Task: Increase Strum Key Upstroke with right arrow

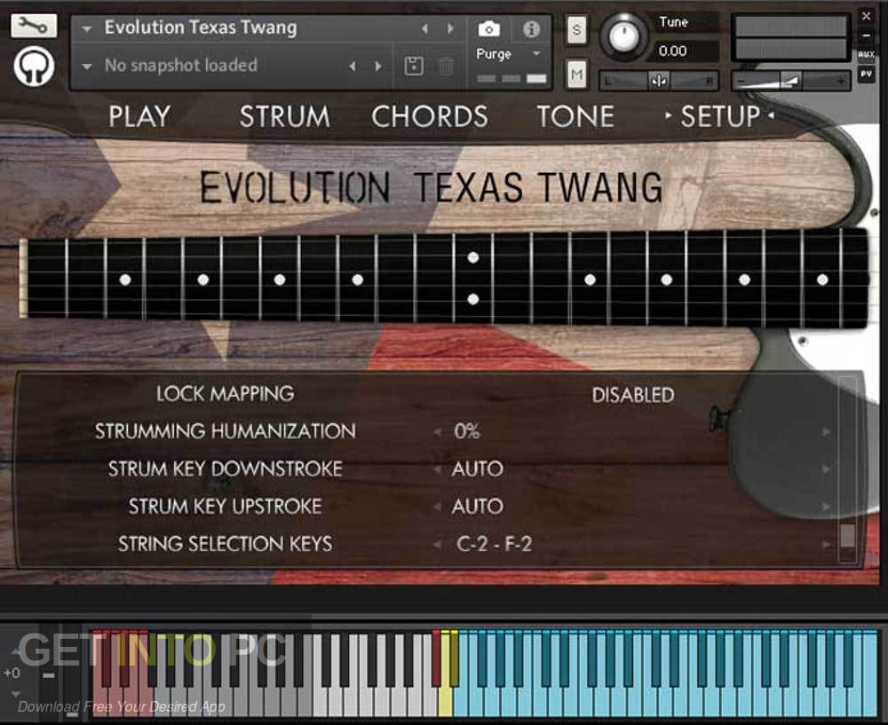Action: point(826,507)
